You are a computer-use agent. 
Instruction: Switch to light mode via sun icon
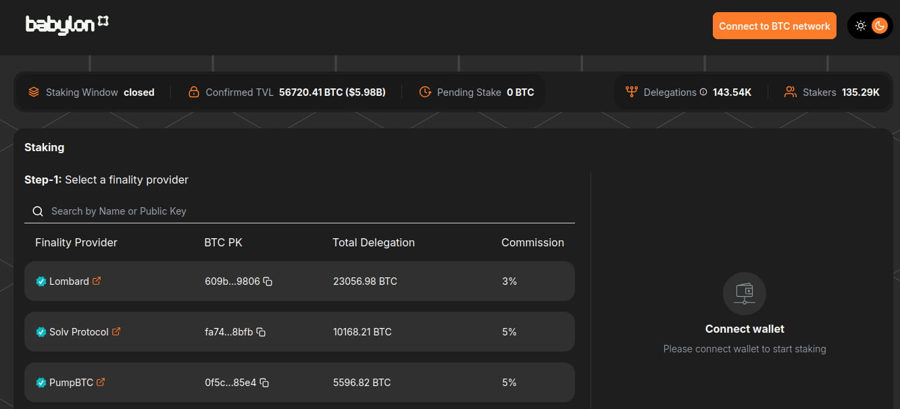860,25
